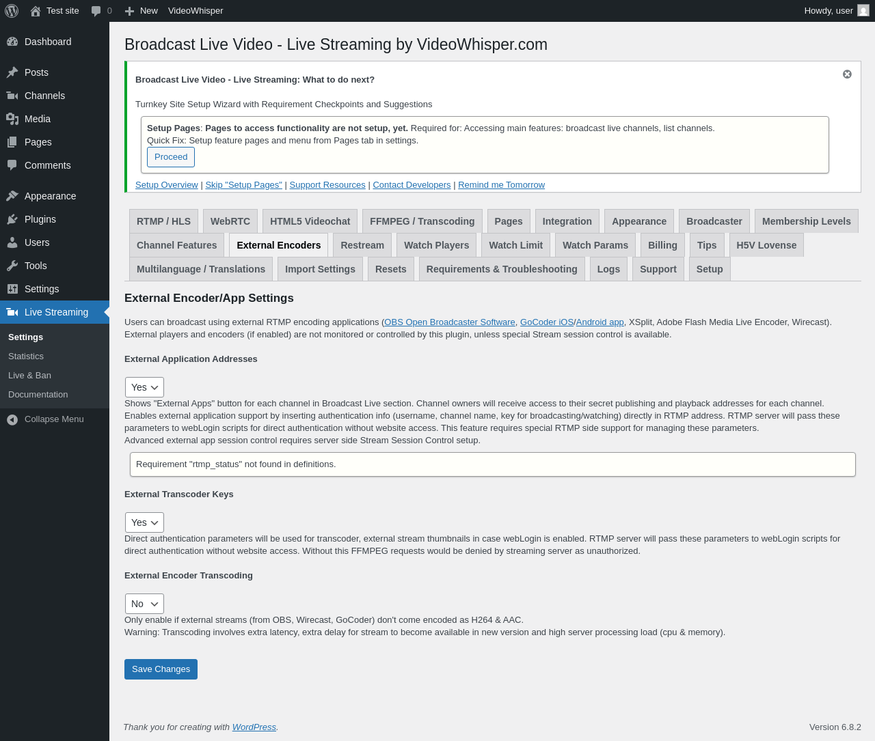Open OBS Open Broadcaster Software link
The height and width of the screenshot is (741, 875).
click(x=450, y=322)
